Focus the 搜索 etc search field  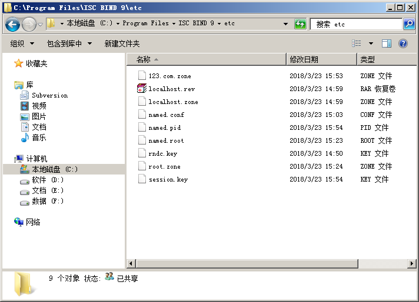click(x=356, y=24)
